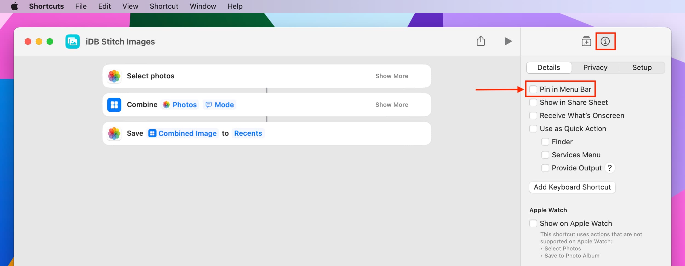685x266 pixels.
Task: Click the 'Combine' action label
Action: point(142,105)
